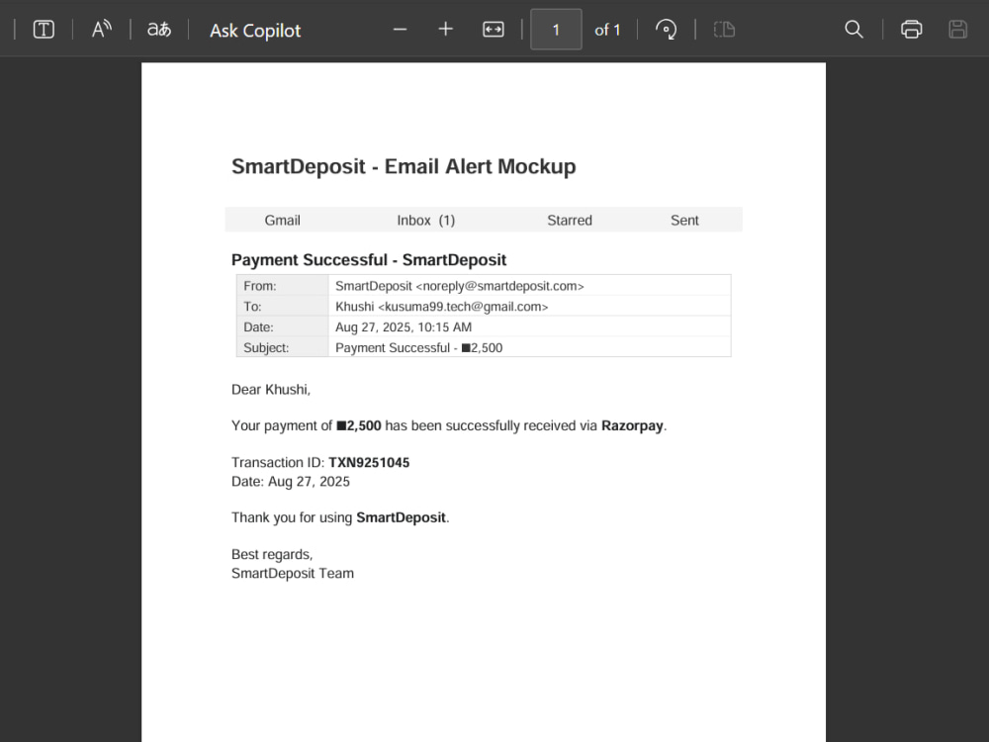Viewport: 989px width, 742px height.
Task: Click the 'Best regards,' line
Action: (x=272, y=554)
